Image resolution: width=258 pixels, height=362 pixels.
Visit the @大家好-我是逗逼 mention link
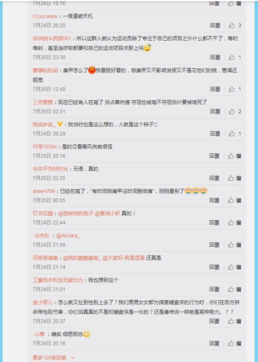coord(124,258)
